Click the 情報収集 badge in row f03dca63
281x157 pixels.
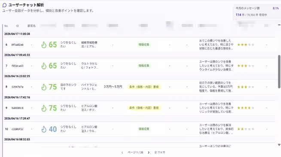click(x=144, y=66)
